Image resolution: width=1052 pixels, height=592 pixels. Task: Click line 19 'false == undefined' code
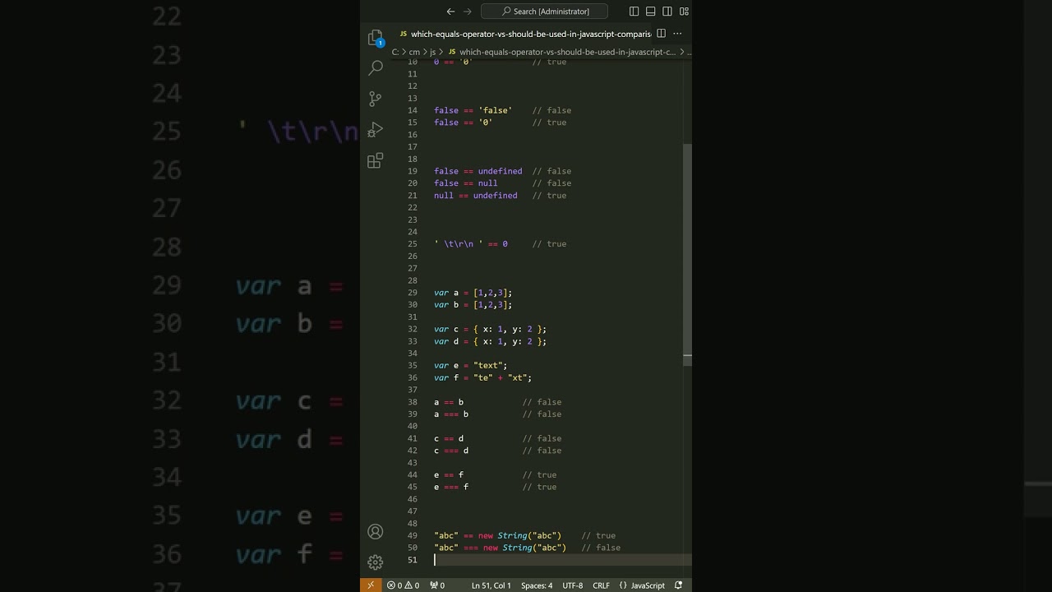(x=478, y=171)
